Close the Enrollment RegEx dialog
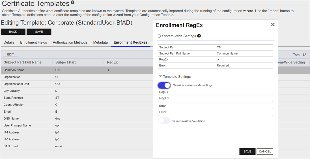 point(273,25)
